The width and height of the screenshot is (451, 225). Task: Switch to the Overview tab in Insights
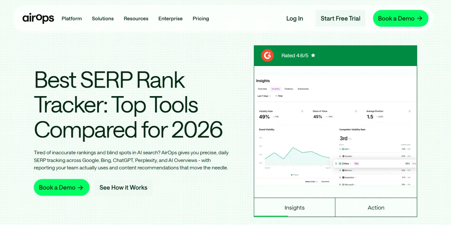(262, 89)
